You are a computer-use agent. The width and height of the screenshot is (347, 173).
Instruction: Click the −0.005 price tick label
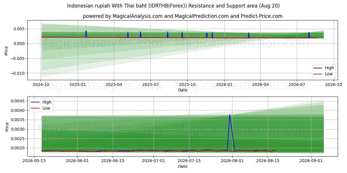(x=18, y=59)
